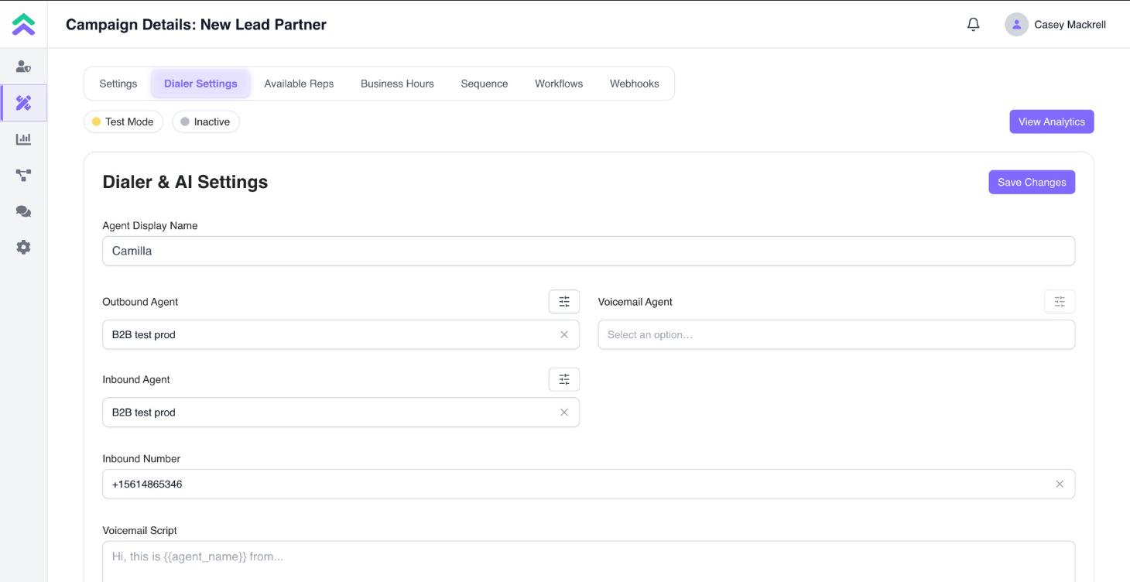Open the notifications bell icon
The image size is (1130, 582).
pos(972,24)
